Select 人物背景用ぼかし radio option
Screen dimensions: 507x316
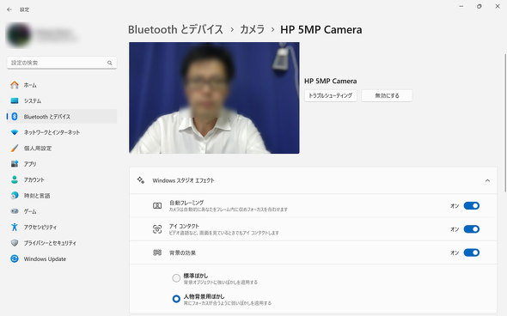point(176,299)
